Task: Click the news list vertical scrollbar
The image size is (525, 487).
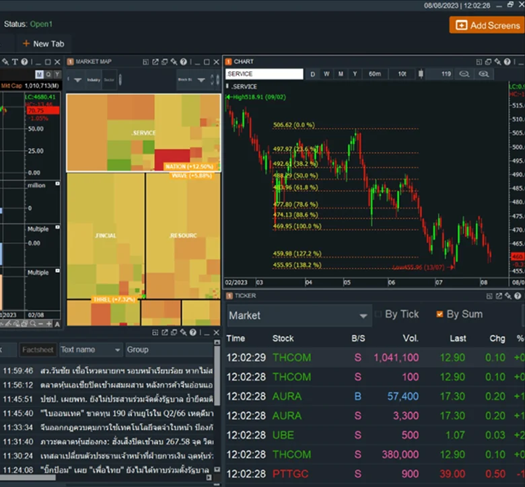Action: click(217, 376)
